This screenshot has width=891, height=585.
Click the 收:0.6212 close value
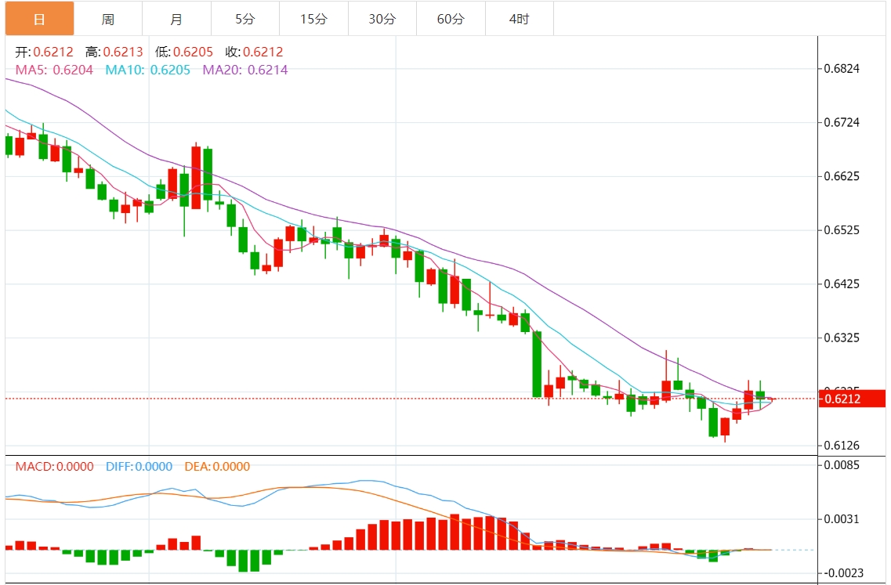click(x=254, y=52)
